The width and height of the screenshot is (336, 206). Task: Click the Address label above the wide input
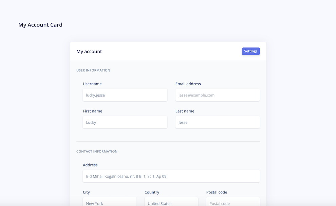[90, 165]
